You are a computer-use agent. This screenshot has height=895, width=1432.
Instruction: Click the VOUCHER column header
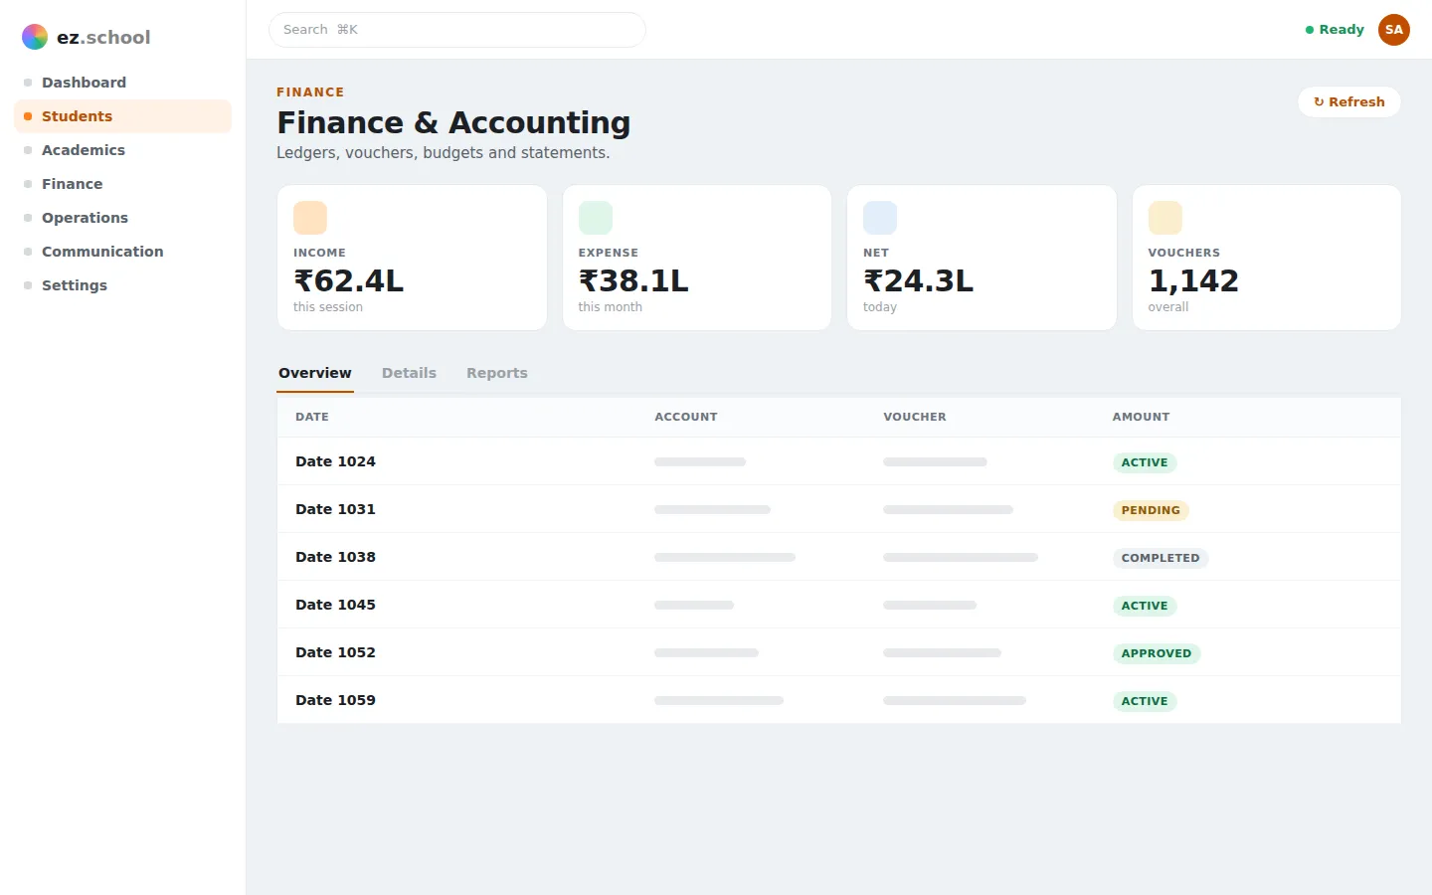pyautogui.click(x=915, y=417)
